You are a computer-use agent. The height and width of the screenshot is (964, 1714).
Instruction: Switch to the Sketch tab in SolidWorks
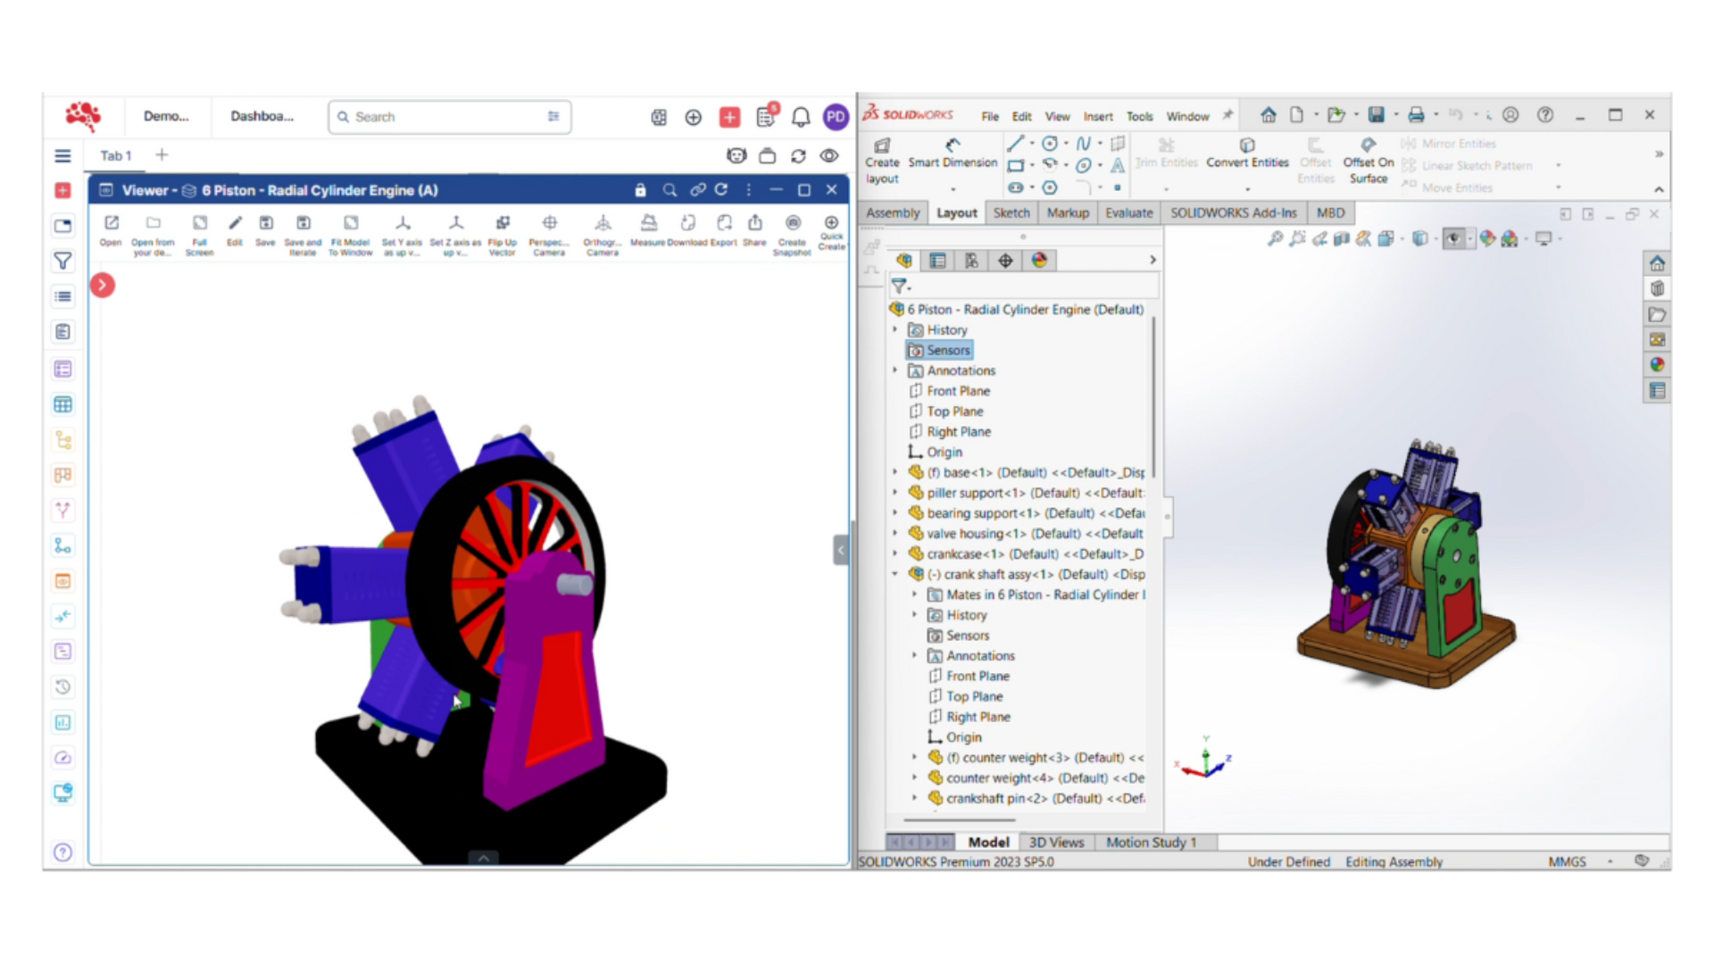[x=1011, y=212]
